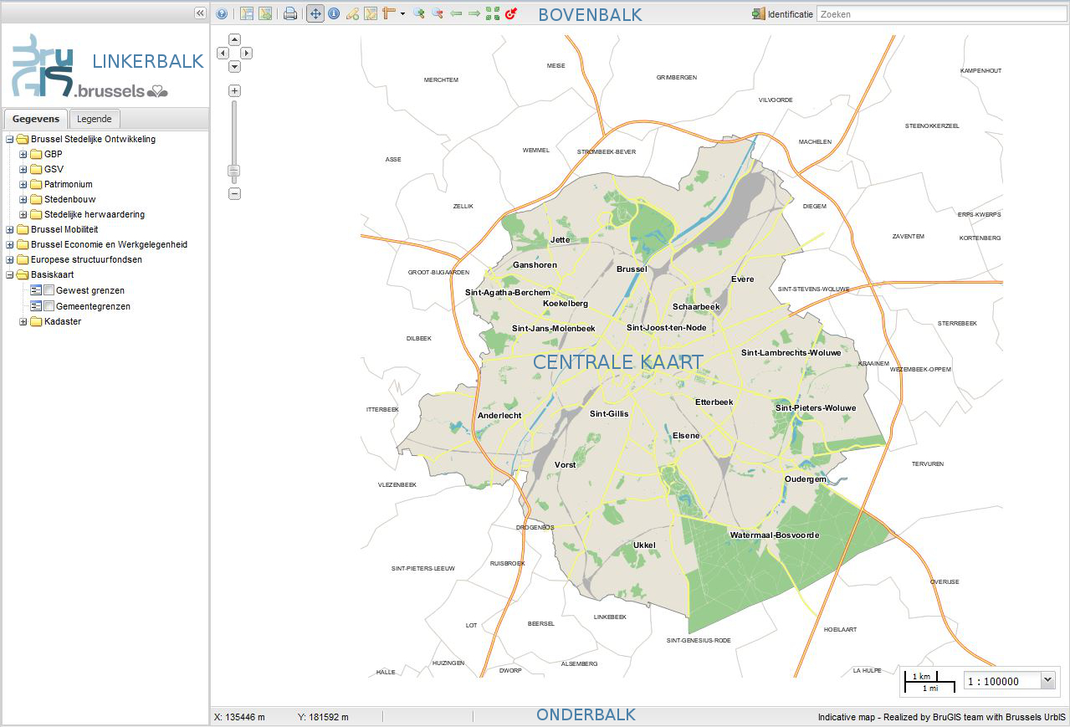Select the pan (move arrows) tool
The image size is (1070, 727).
[315, 13]
